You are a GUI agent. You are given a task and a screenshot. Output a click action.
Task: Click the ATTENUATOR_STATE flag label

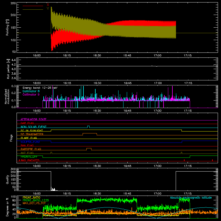(x=33, y=119)
